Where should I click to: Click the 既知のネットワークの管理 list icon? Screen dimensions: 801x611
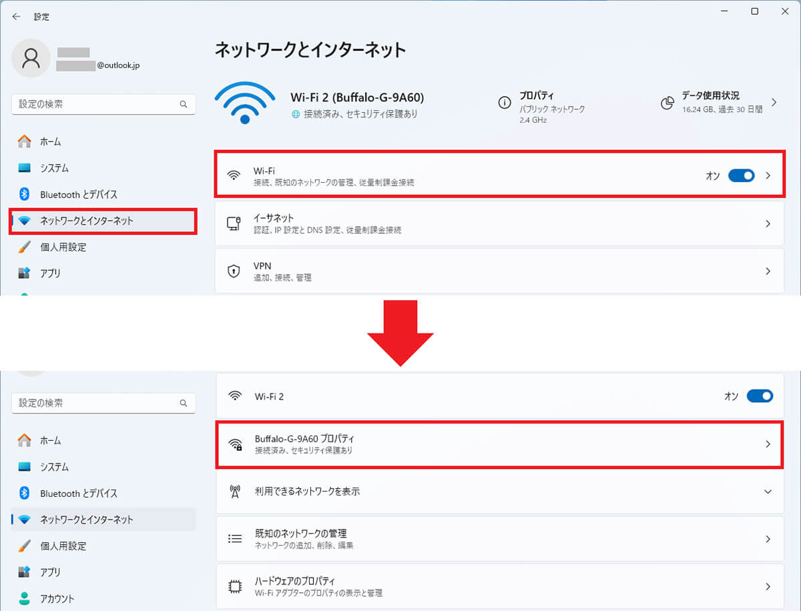(234, 538)
